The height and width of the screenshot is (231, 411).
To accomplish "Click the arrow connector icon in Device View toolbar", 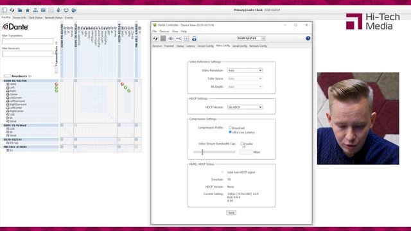I will tap(179, 38).
